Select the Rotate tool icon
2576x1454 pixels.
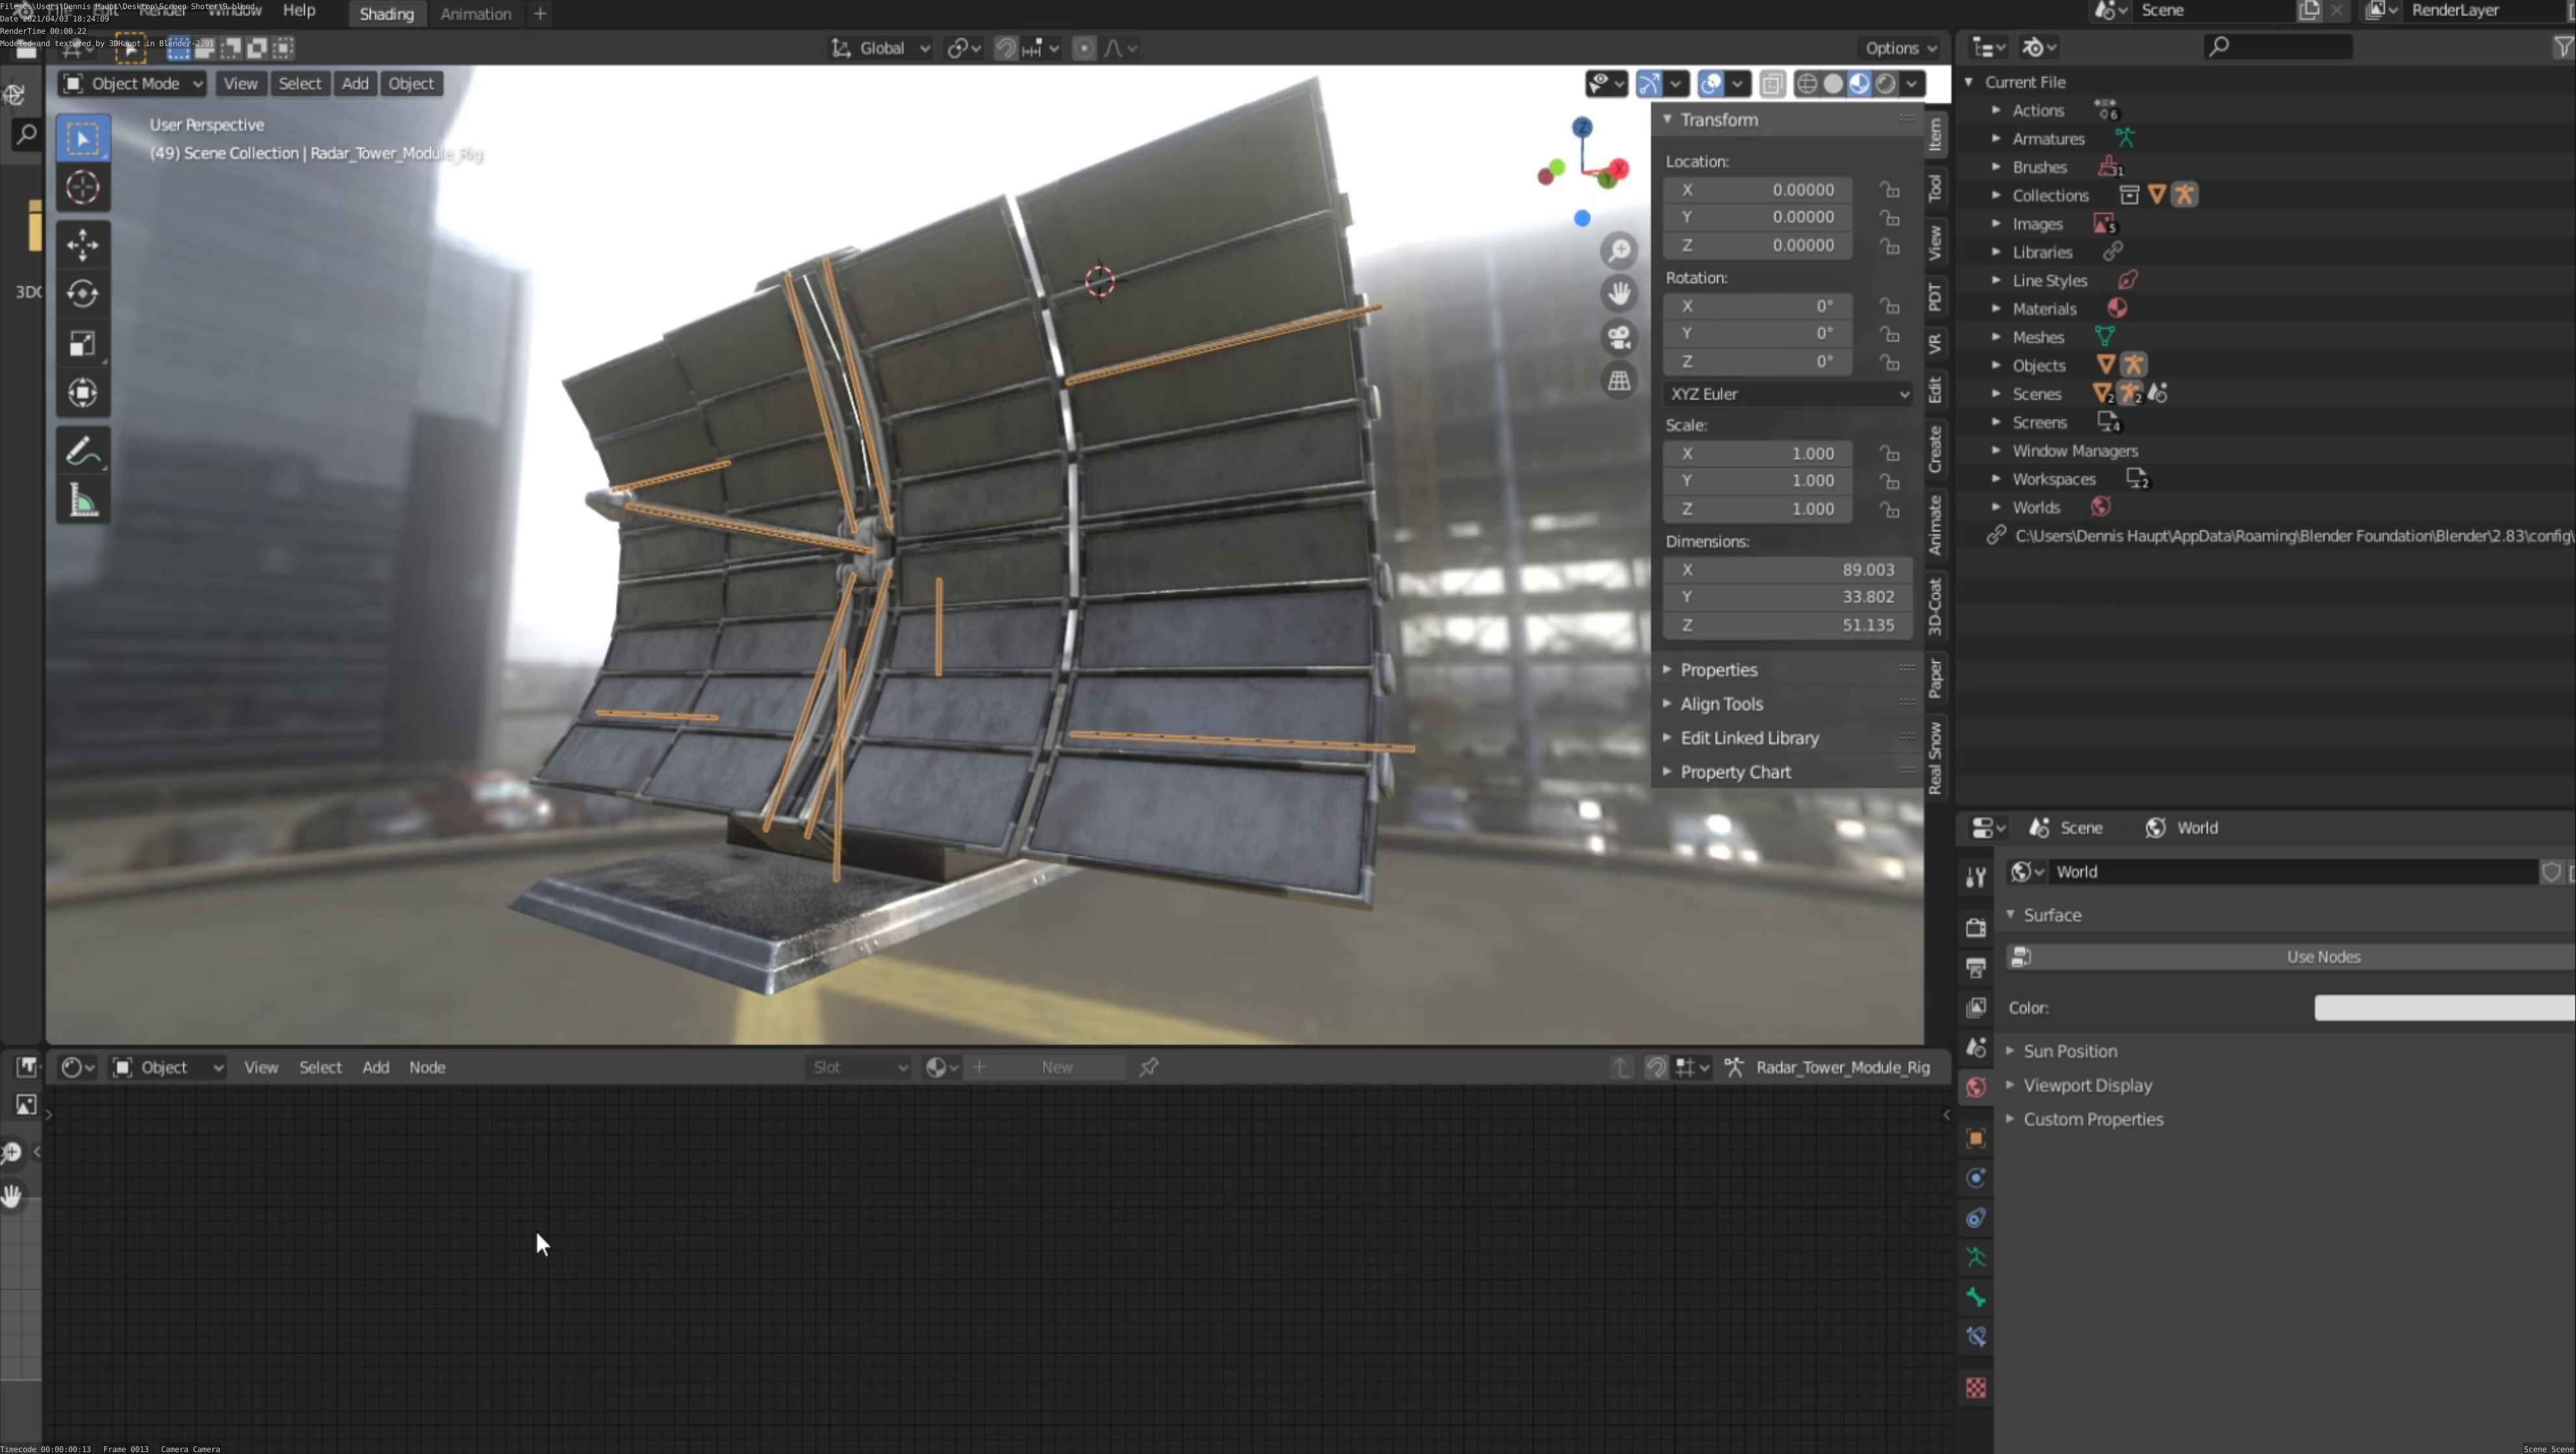pyautogui.click(x=82, y=294)
